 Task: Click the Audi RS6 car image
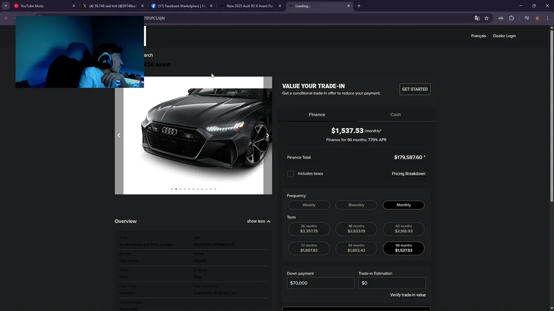click(193, 135)
